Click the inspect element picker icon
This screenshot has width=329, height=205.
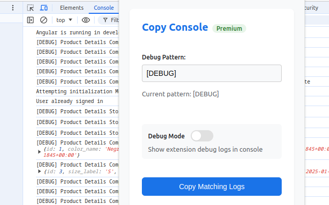(31, 8)
